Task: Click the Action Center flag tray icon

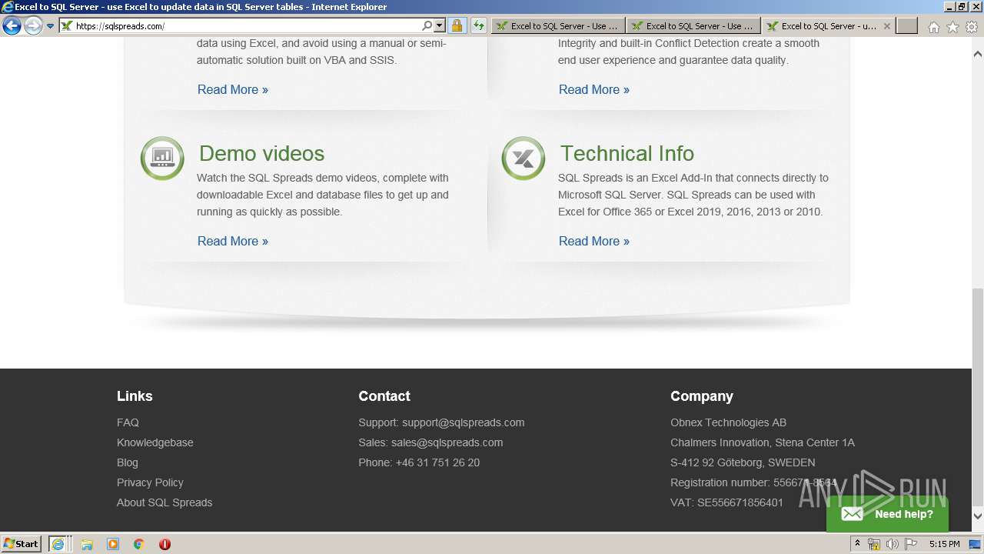Action: tap(911, 544)
